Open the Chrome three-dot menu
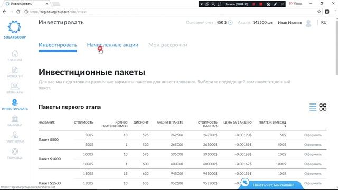This screenshot has height=190, width=338. [335, 12]
